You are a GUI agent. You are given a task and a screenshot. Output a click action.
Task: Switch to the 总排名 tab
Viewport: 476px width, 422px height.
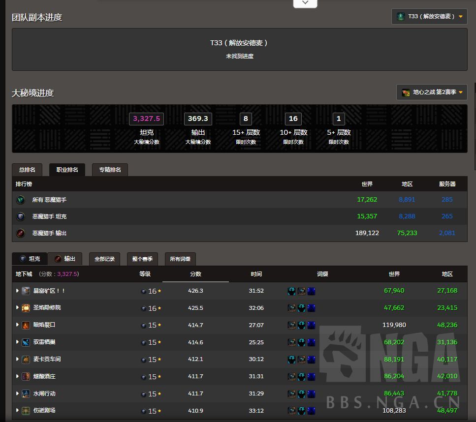[x=27, y=170]
